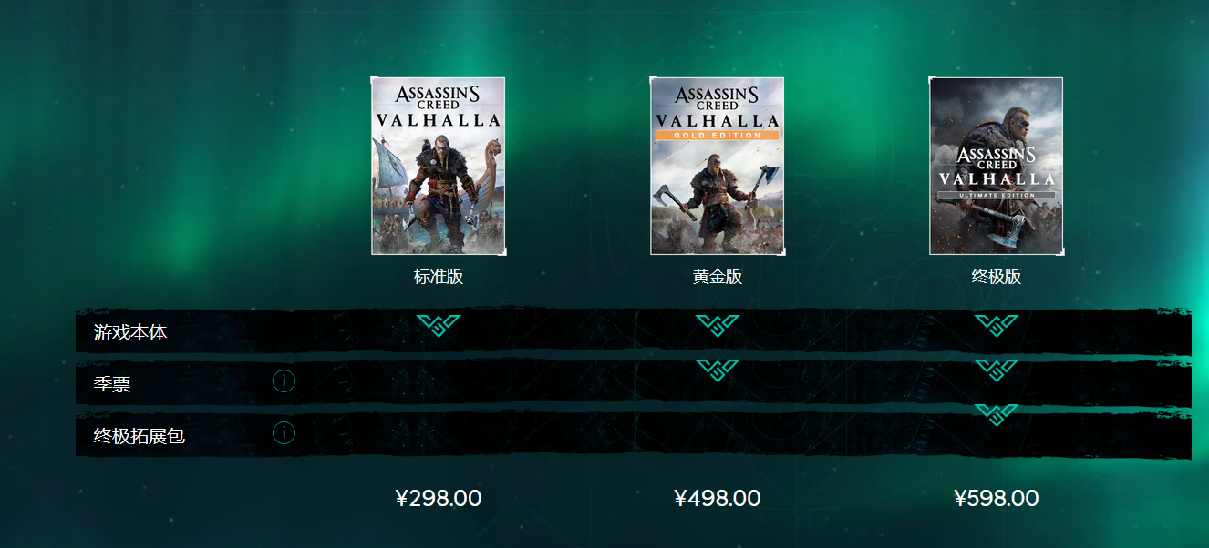1209x548 pixels.
Task: Click 黄金版 checkmark icon in 季票 row
Action: pos(718,370)
